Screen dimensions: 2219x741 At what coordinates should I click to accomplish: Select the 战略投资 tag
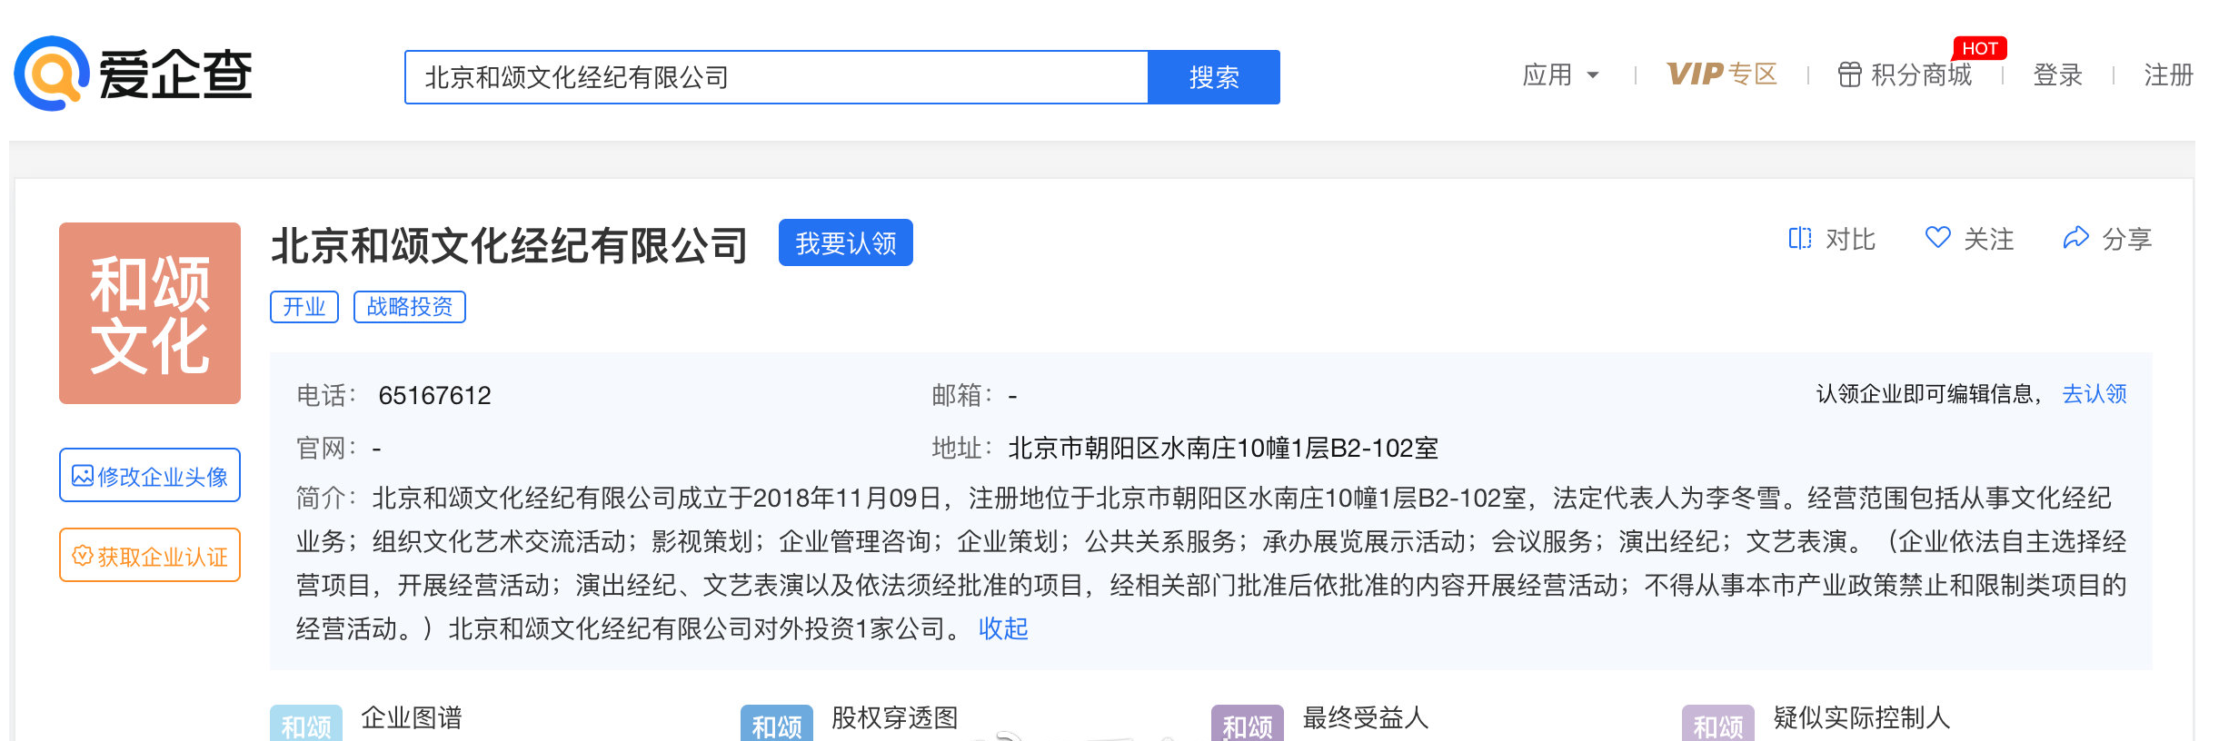pos(410,307)
